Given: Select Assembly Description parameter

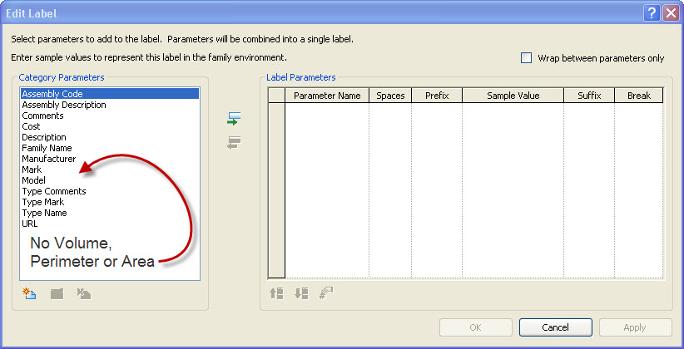Looking at the screenshot, I should coord(110,105).
